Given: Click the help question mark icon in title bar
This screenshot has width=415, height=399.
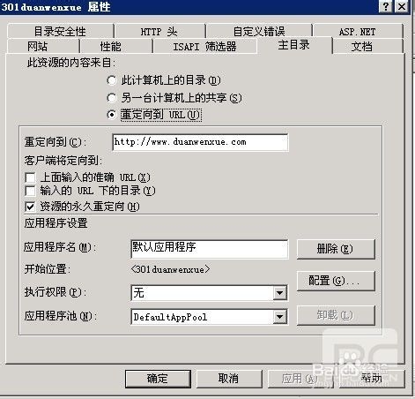Looking at the screenshot, I should [x=386, y=6].
